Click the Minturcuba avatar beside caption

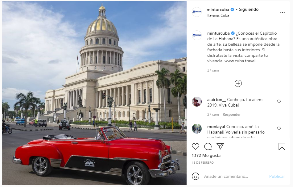click(x=197, y=35)
